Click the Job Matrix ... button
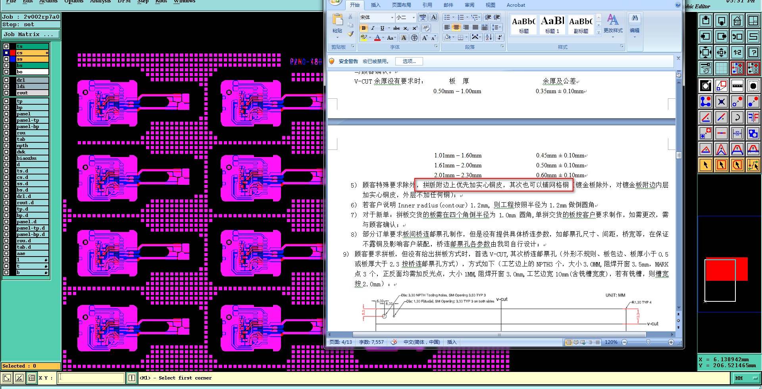Screen dimensions: 762x389 [31, 34]
